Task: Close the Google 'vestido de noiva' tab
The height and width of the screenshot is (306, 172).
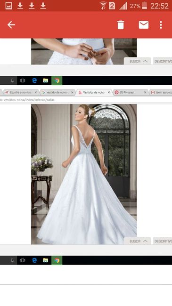Action: 72,92
